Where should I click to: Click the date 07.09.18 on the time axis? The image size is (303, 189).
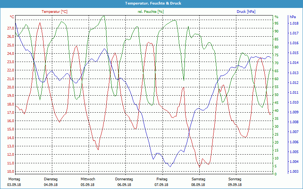[x=161, y=185]
